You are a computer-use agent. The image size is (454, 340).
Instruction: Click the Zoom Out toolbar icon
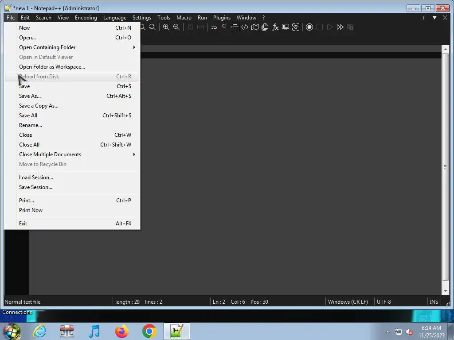click(x=176, y=27)
